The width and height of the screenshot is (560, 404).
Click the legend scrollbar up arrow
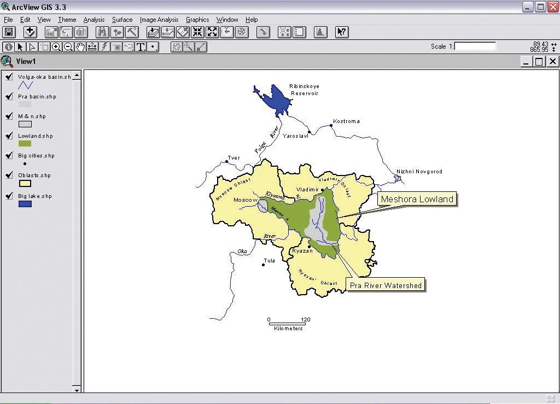tap(77, 75)
